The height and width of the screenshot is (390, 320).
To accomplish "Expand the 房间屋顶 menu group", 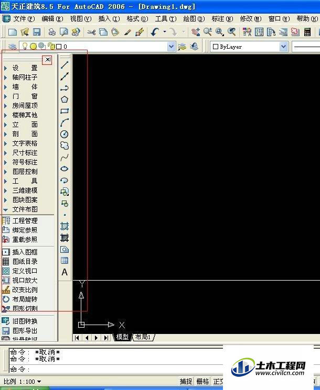I will 25,106.
